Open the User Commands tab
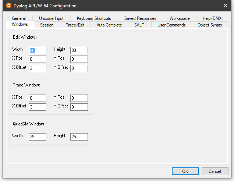Image resolution: width=234 pixels, height=181 pixels. point(171,25)
